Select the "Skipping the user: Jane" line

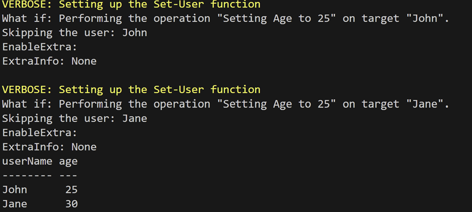[74, 118]
